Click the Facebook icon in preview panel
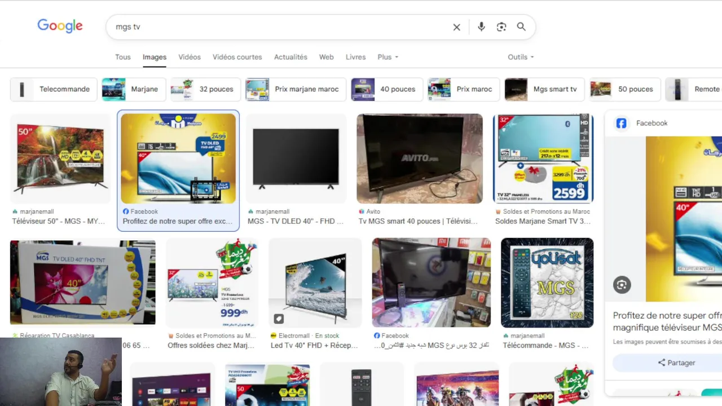This screenshot has width=722, height=406. (x=621, y=123)
